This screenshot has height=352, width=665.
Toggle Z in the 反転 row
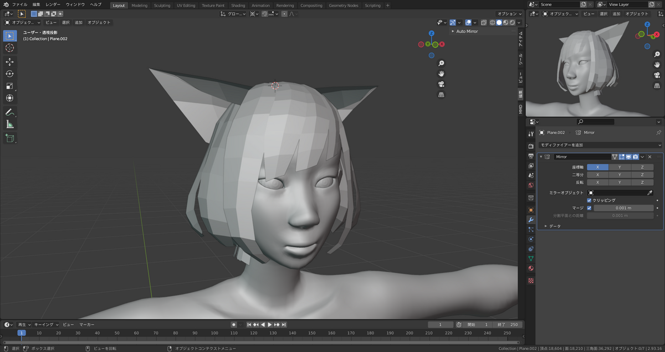pos(642,182)
